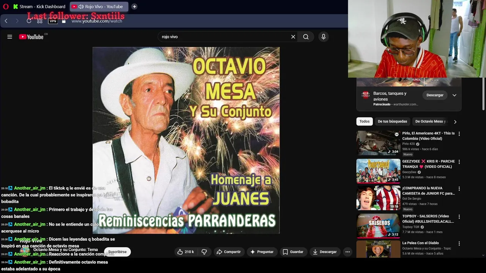Click title GEEZYDEE KRIS R - PARCHE TRANQUI
Screen dimensions: 486x273
tap(428, 164)
